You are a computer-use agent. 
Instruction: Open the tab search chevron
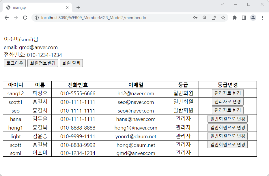pos(222,4)
